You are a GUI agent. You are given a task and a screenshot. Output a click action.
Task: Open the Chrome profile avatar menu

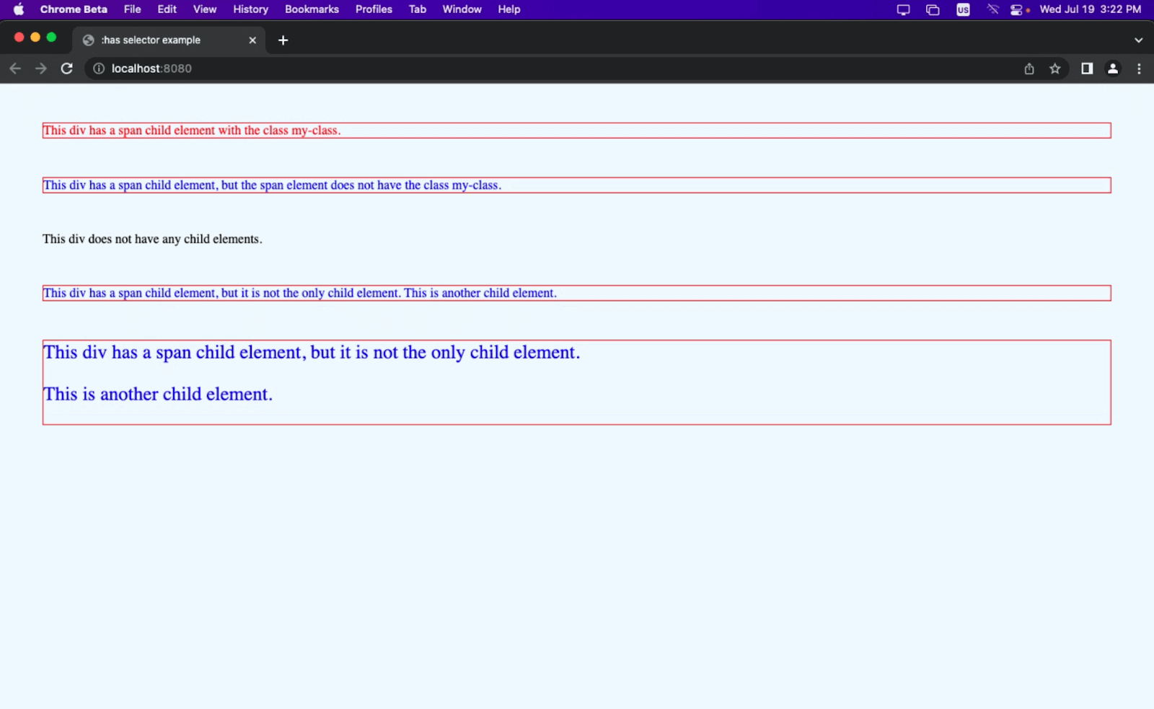1113,69
